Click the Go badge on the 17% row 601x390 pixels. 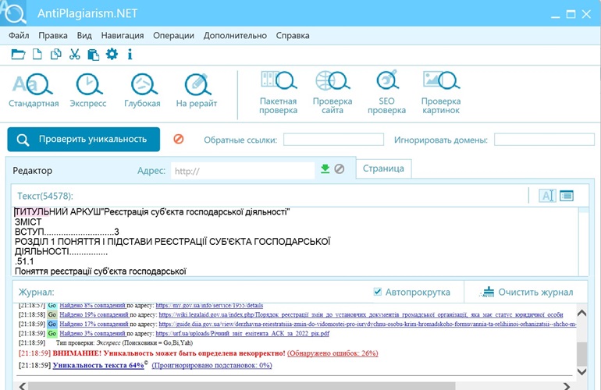[x=52, y=324]
